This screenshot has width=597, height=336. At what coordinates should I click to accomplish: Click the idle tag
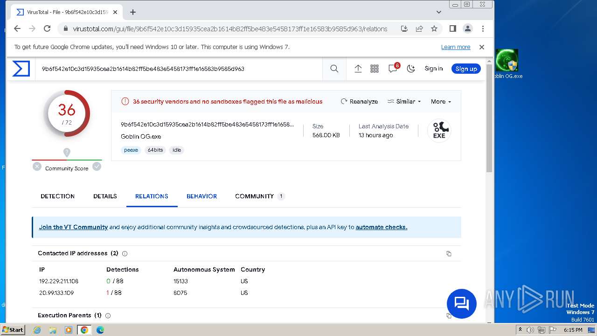click(177, 150)
